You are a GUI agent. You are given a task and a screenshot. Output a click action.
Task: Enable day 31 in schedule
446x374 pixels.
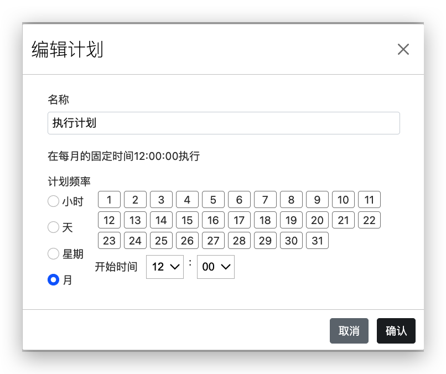[x=317, y=241]
